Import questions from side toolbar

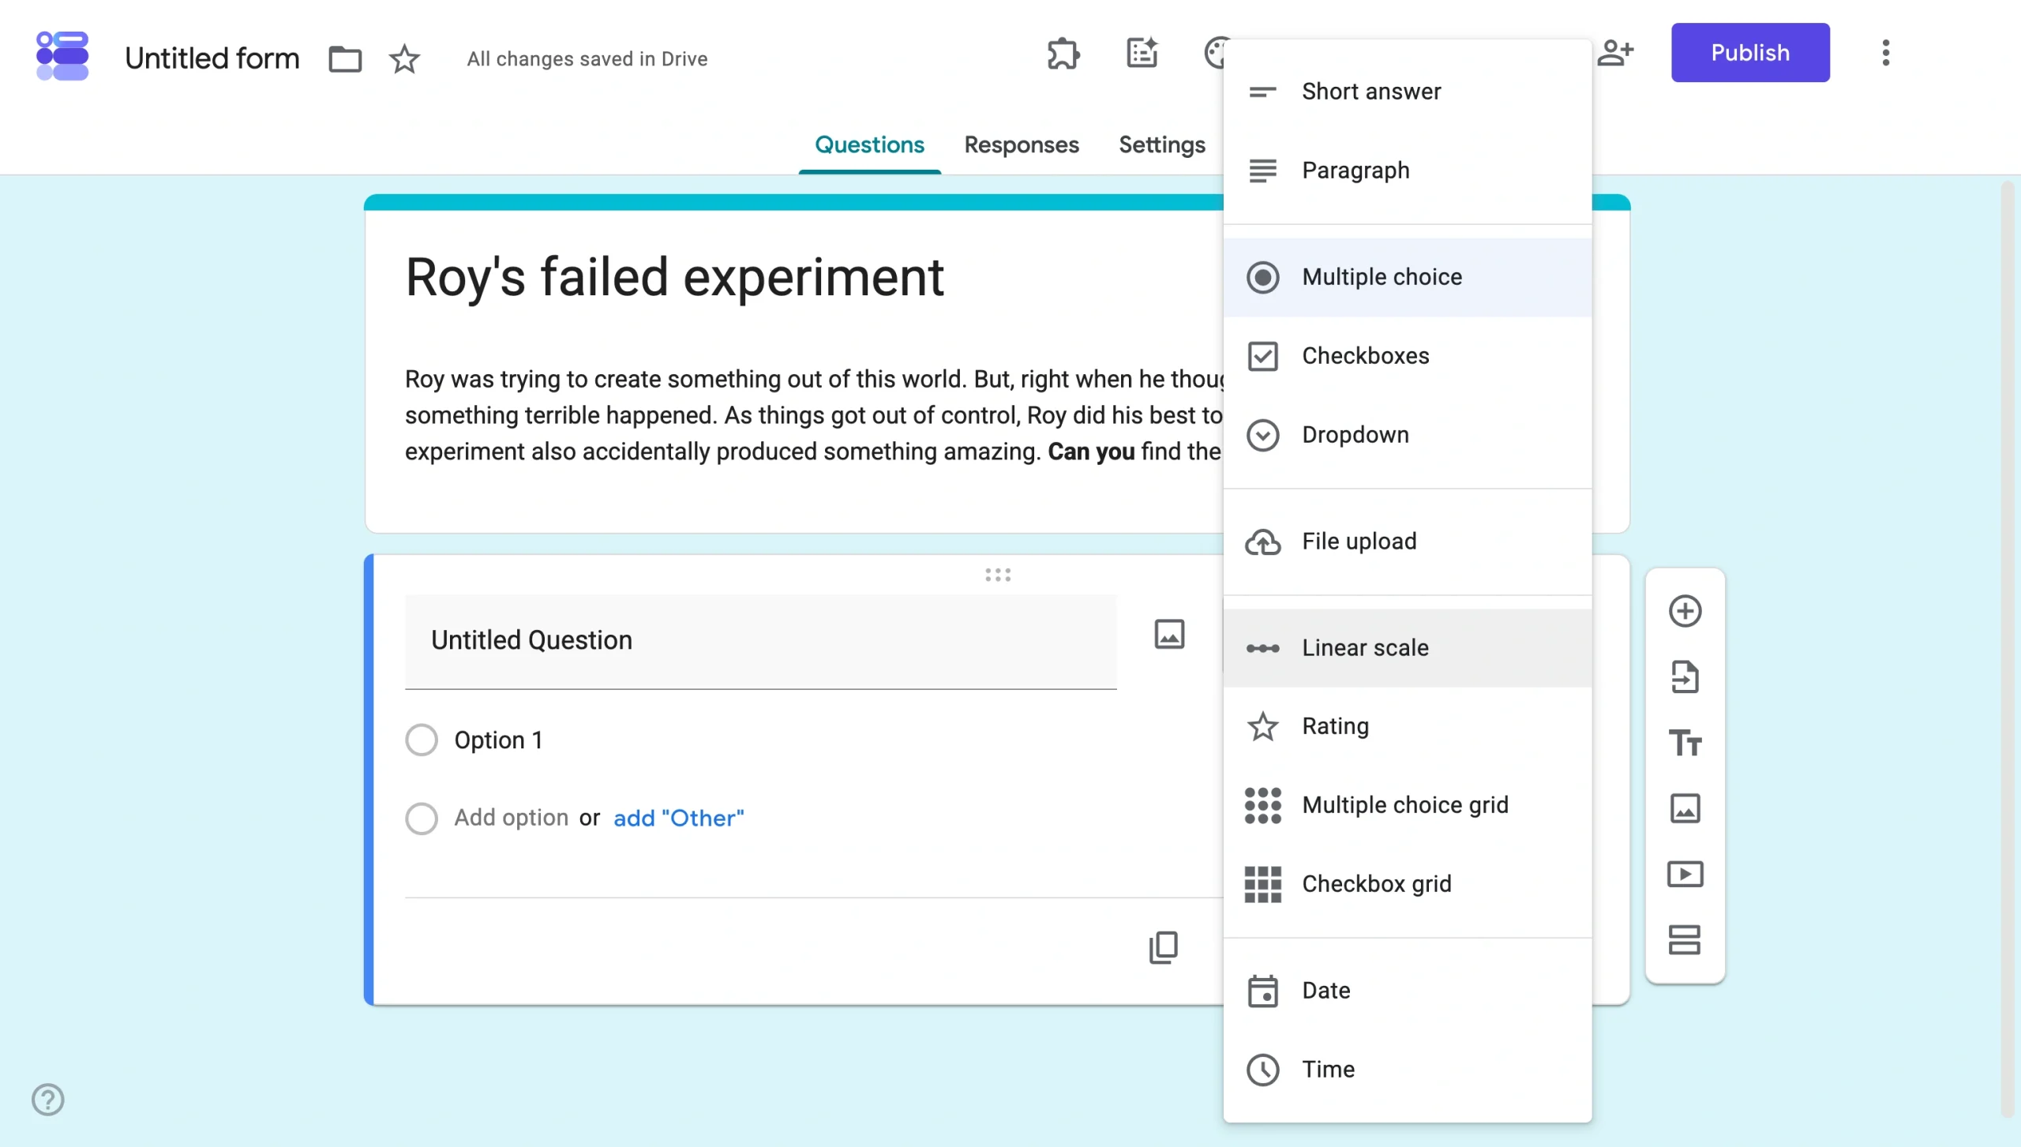point(1685,677)
